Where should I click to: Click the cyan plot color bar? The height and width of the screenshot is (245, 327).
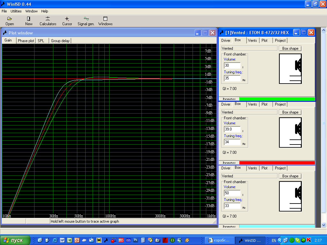click(x=277, y=226)
